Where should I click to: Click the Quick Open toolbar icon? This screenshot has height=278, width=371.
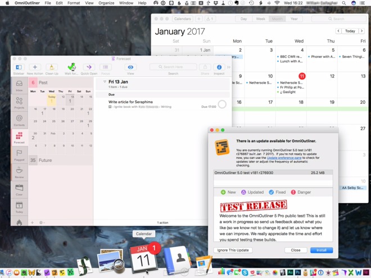pyautogui.click(x=89, y=67)
